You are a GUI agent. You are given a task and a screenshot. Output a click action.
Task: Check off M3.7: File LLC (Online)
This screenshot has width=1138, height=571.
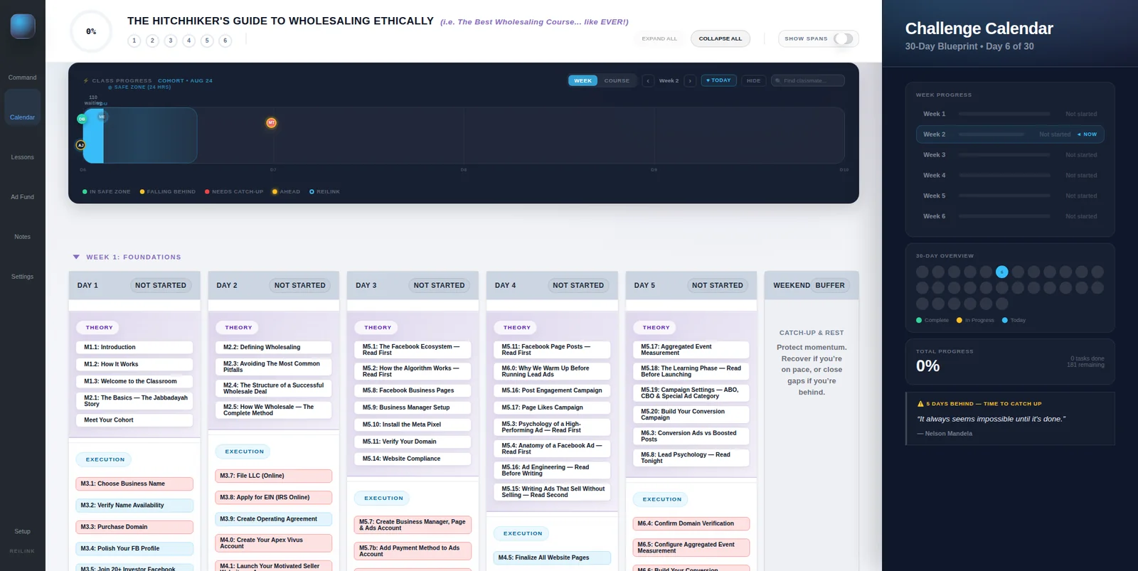click(x=274, y=476)
